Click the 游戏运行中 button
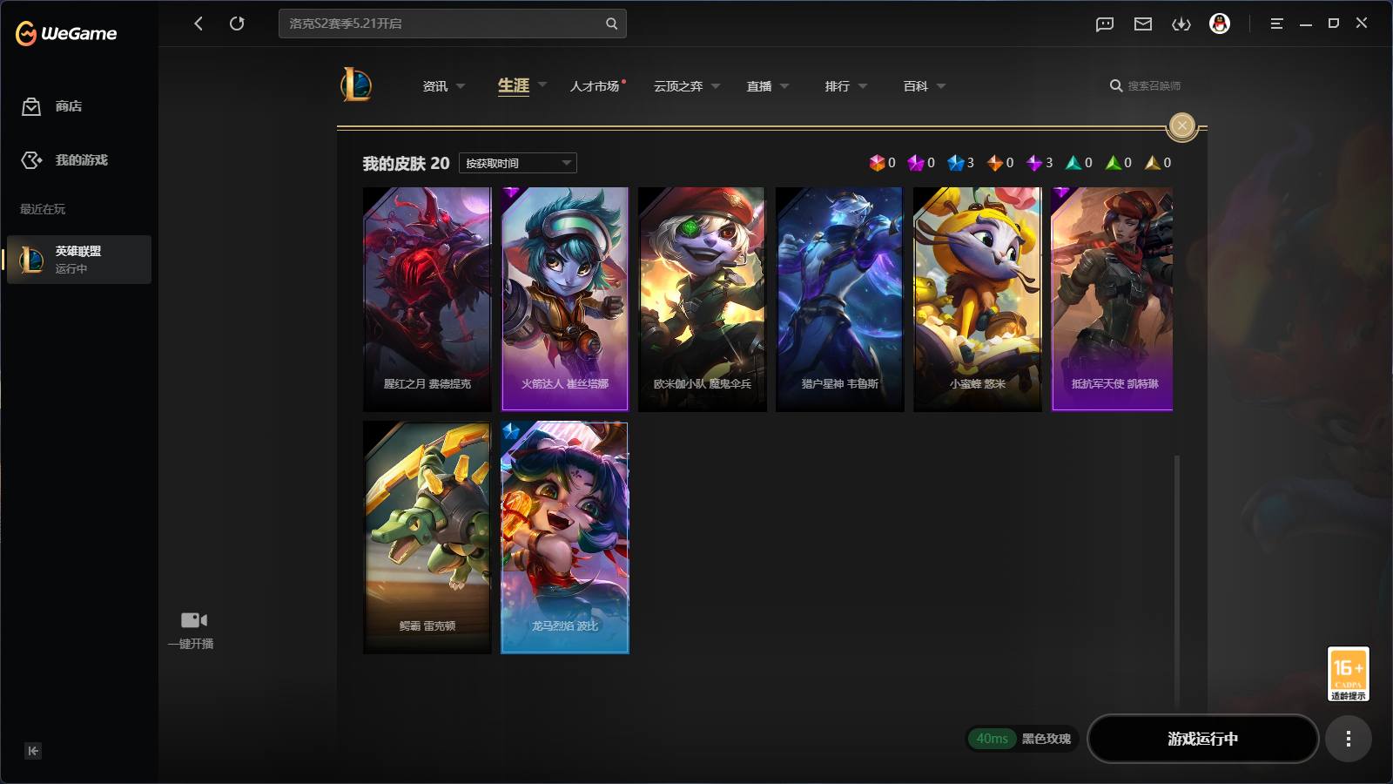Screen dimensions: 1393x784 [1203, 739]
